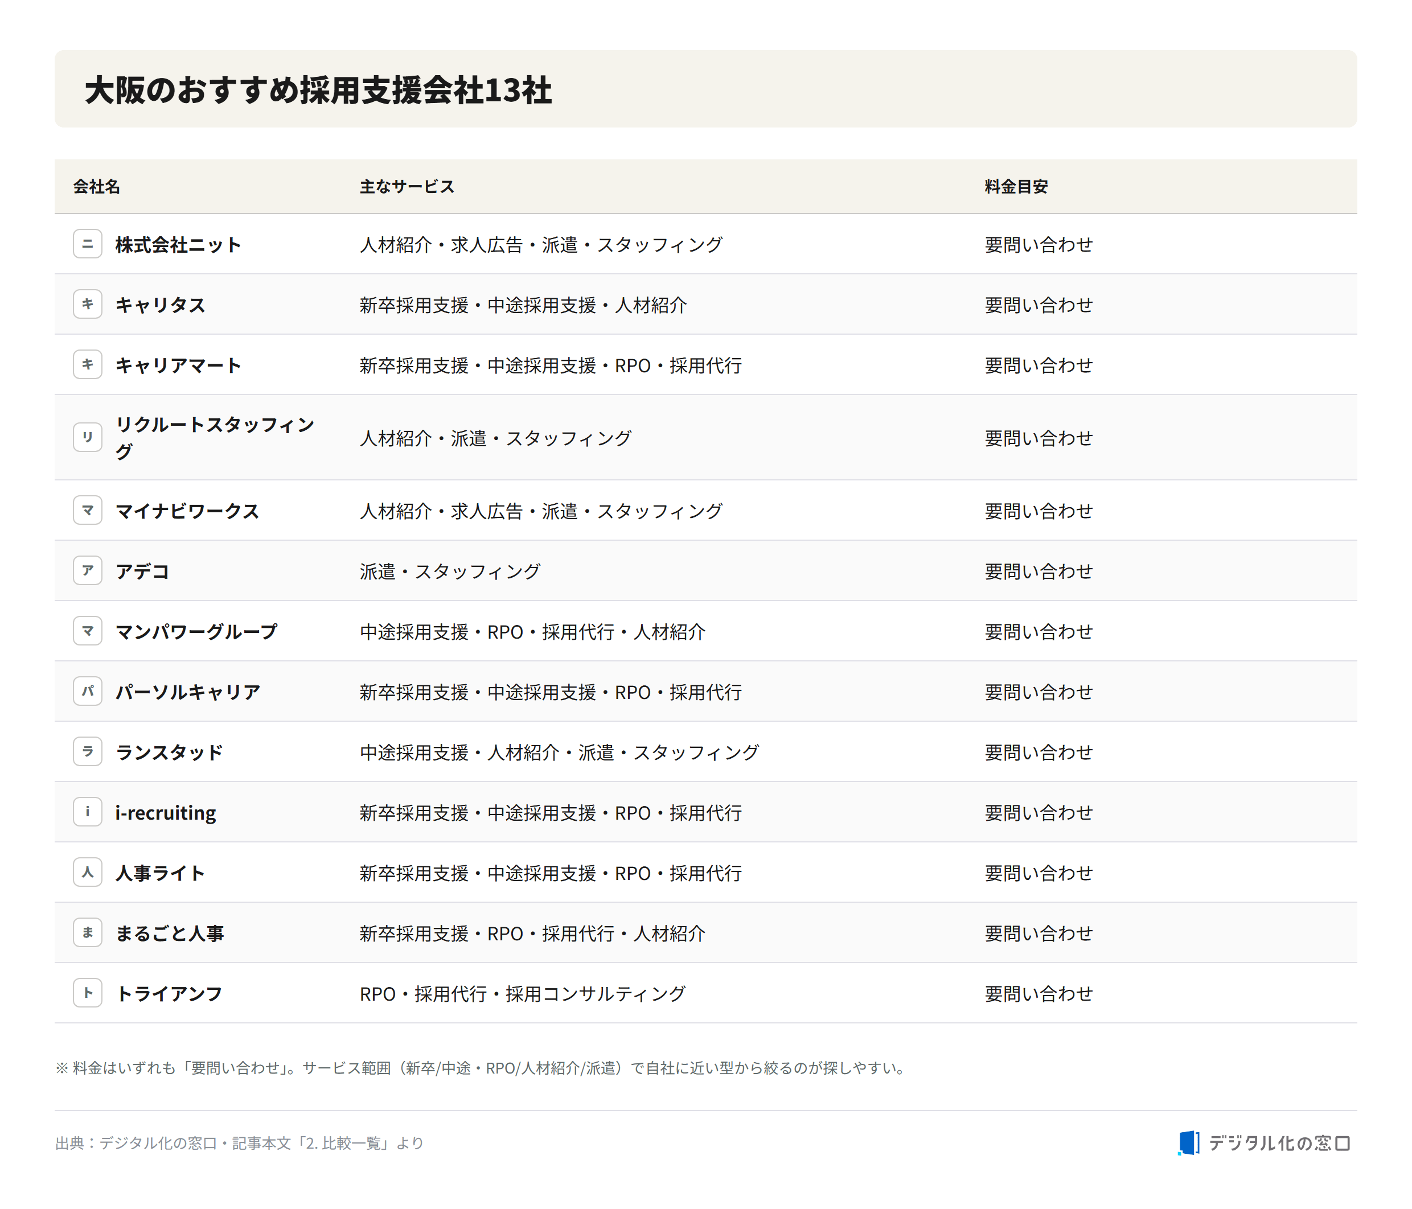Click the ※ pricing footnote text
Screen dimensions: 1412x1209
481,1067
